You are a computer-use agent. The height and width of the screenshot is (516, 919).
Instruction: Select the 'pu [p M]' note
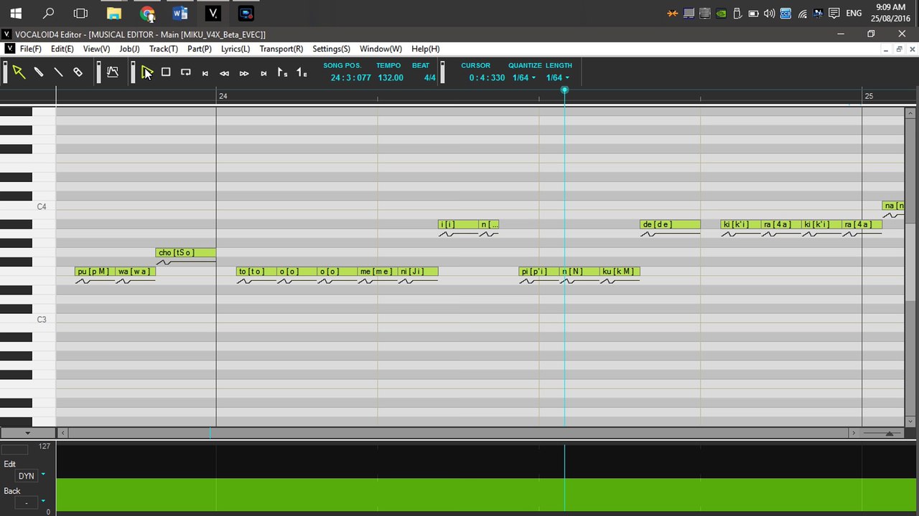point(95,271)
